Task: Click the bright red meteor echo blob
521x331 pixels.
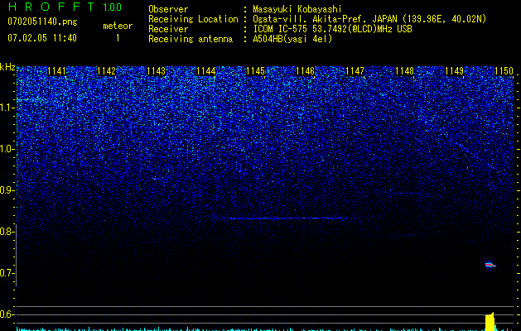Action: (x=490, y=265)
